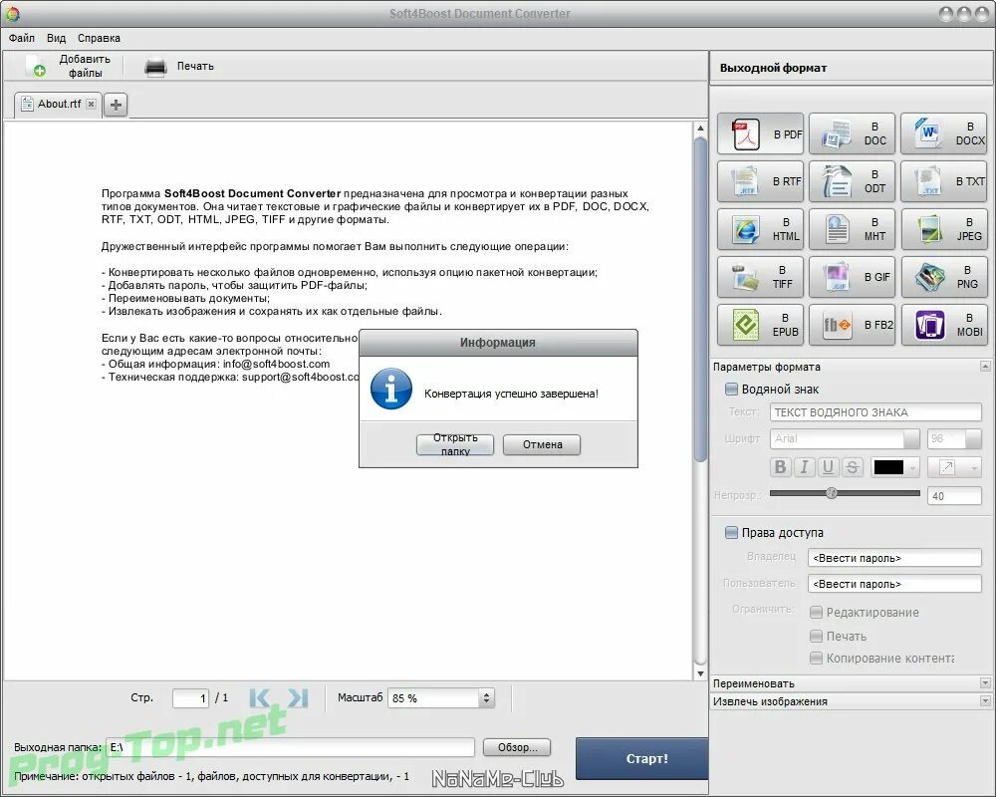The image size is (996, 797).
Task: Tick the Печать restriction checkbox
Action: (x=817, y=636)
